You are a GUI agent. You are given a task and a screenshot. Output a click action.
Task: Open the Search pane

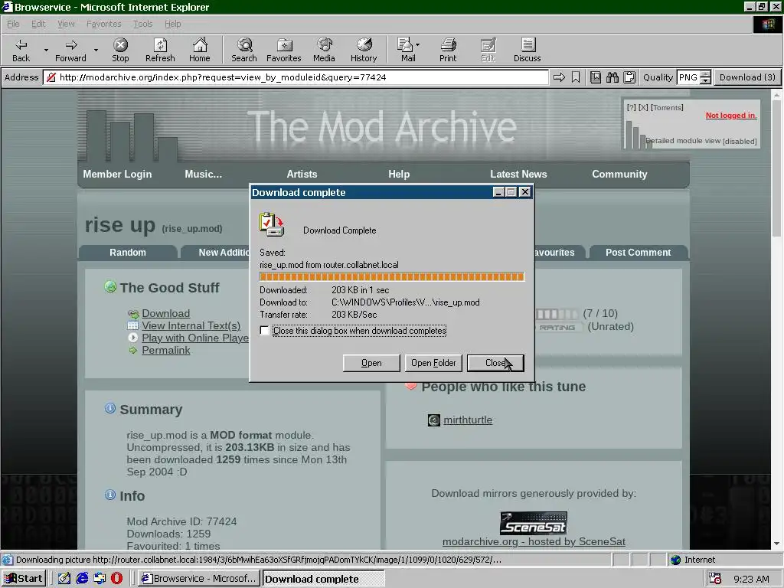pos(244,50)
